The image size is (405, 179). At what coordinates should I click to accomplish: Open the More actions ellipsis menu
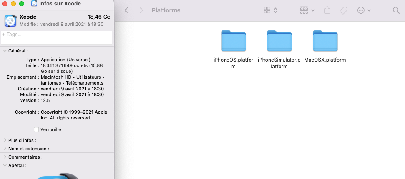361,10
